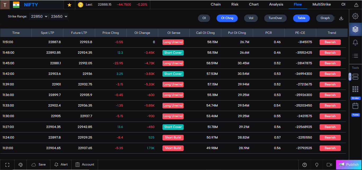
Task: Open the Settings gear in right sidebar
Action: pos(355,16)
